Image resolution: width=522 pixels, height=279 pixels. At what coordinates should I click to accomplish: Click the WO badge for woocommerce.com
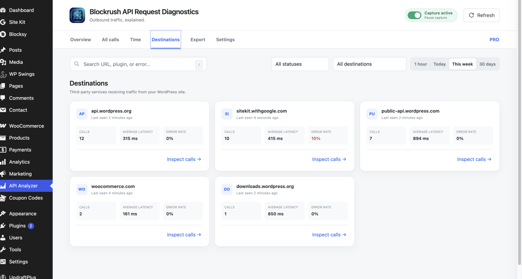[82, 189]
